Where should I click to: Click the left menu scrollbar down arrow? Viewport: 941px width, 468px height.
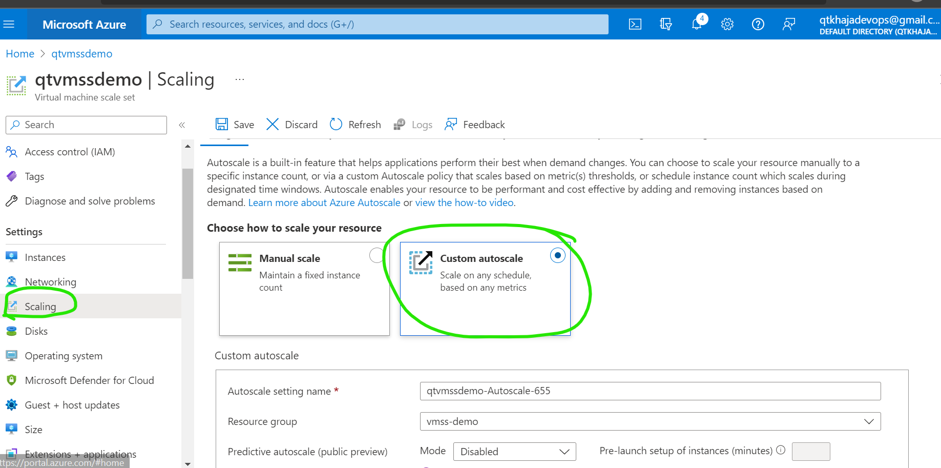[187, 463]
